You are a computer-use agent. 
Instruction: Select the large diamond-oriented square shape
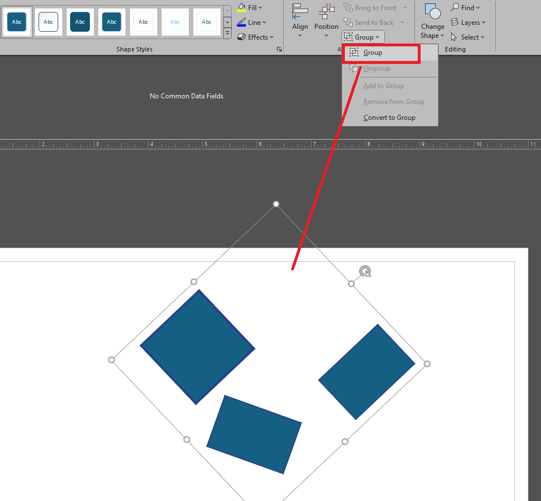click(x=197, y=347)
